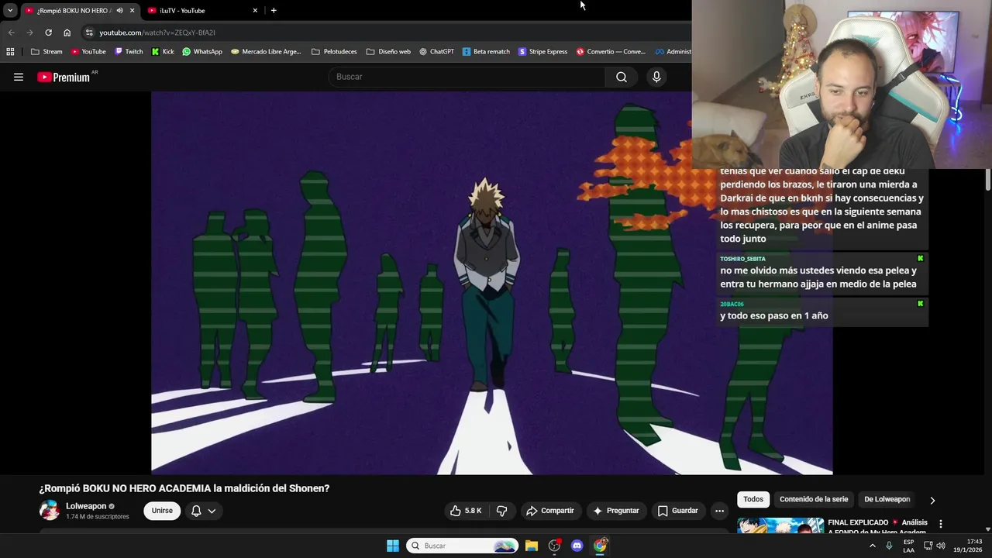992x558 pixels.
Task: Click TOSHIRO_SEBITA username in chat
Action: [x=742, y=259]
